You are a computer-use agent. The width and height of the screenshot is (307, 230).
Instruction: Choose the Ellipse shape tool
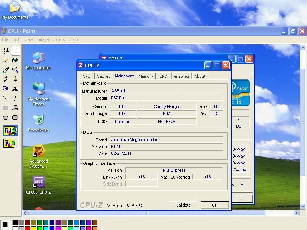coord(6,117)
